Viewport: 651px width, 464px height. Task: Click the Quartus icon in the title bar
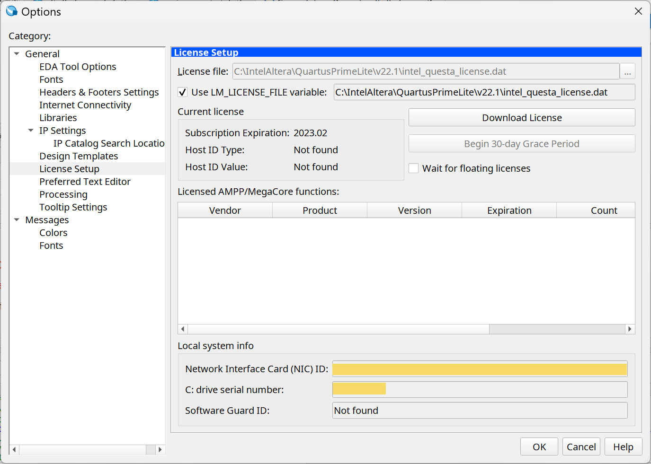click(12, 11)
